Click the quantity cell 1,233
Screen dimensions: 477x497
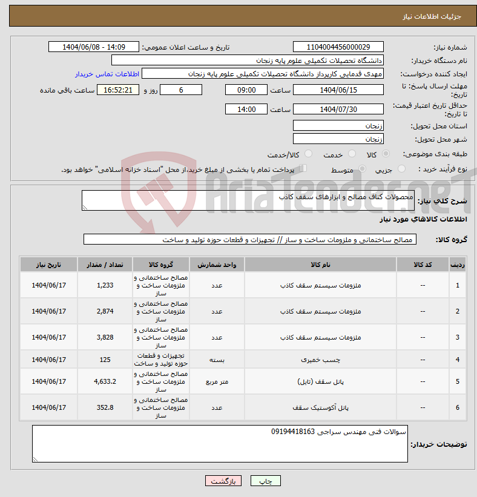105,285
